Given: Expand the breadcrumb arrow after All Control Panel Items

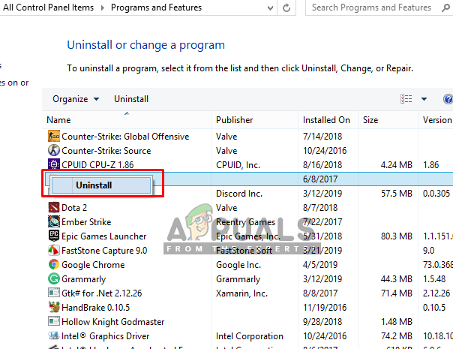Looking at the screenshot, I should (x=103, y=8).
